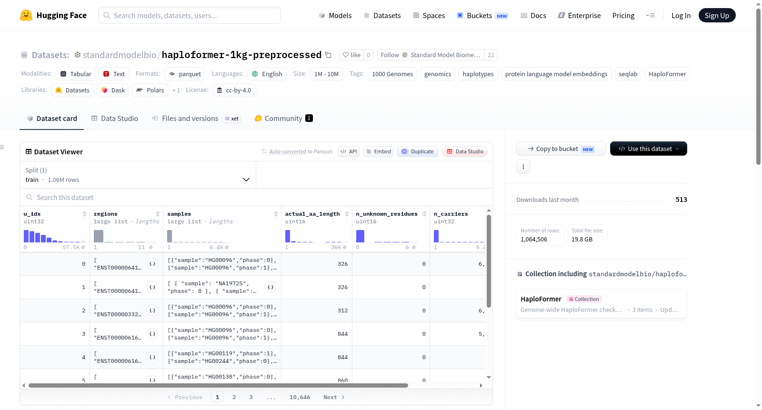Click the table's scroll-left arrow

point(23,385)
